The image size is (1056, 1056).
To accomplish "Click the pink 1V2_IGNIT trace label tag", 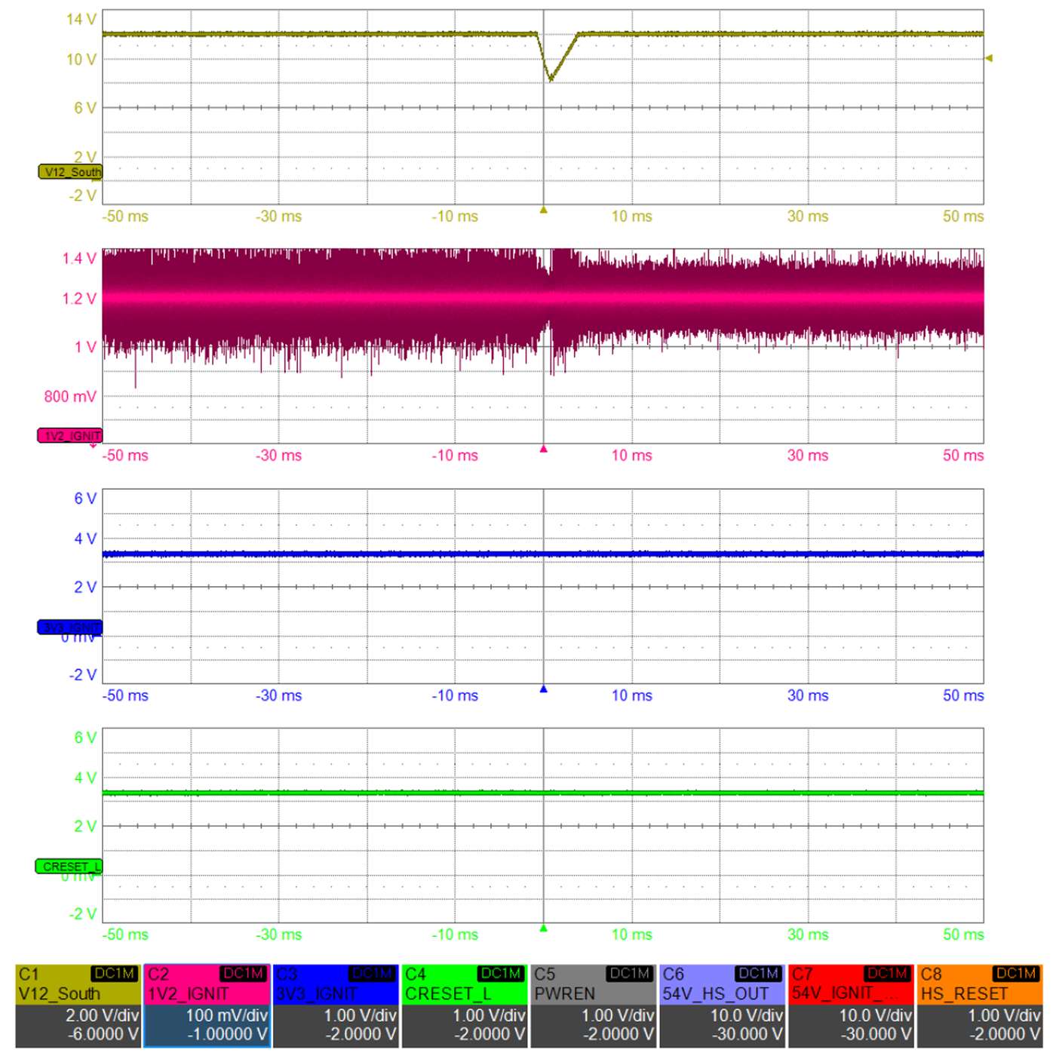I will click(x=70, y=436).
